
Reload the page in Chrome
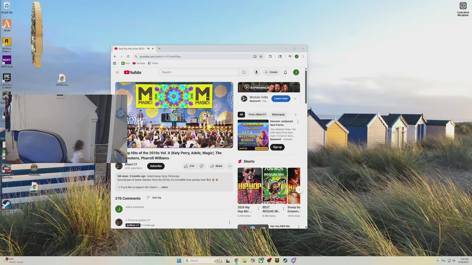128,56
